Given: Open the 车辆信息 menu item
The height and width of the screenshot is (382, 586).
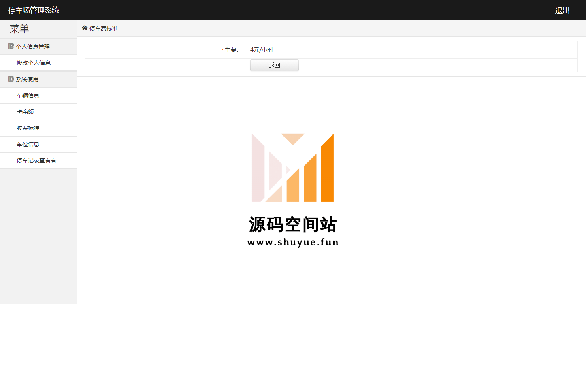Looking at the screenshot, I should [x=38, y=96].
